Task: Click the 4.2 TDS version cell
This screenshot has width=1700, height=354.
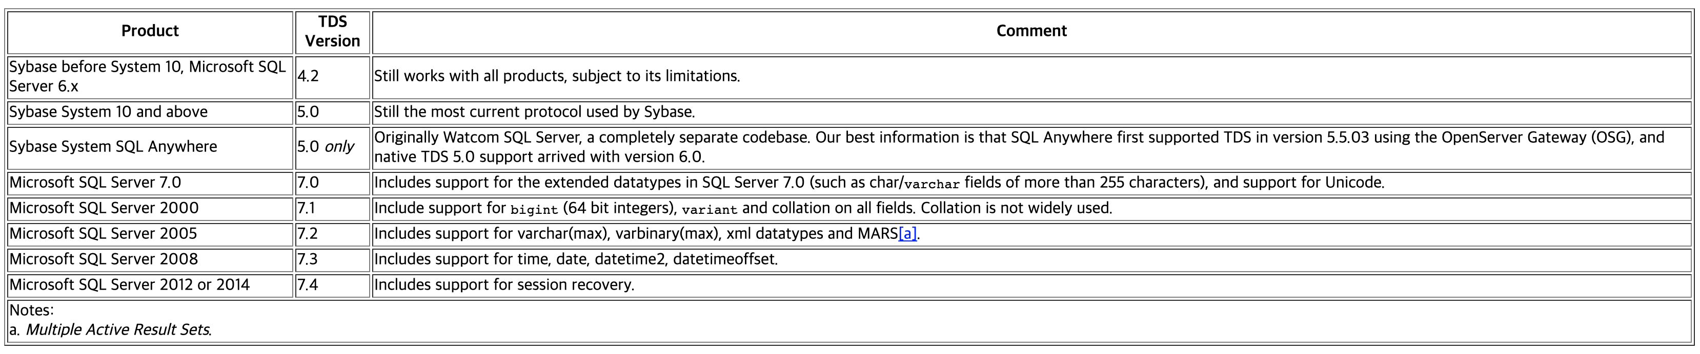Action: 333,77
